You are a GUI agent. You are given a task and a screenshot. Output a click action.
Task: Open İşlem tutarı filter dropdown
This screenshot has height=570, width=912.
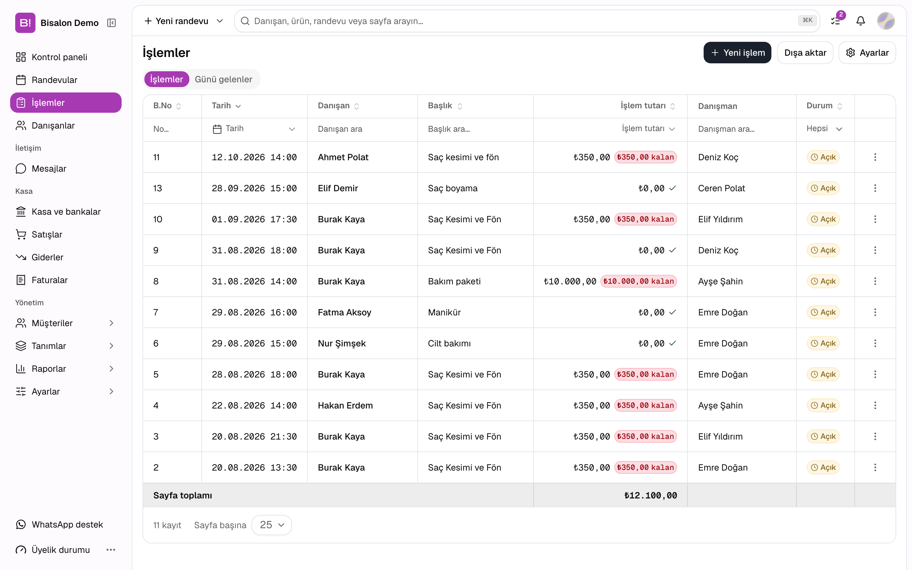click(648, 129)
